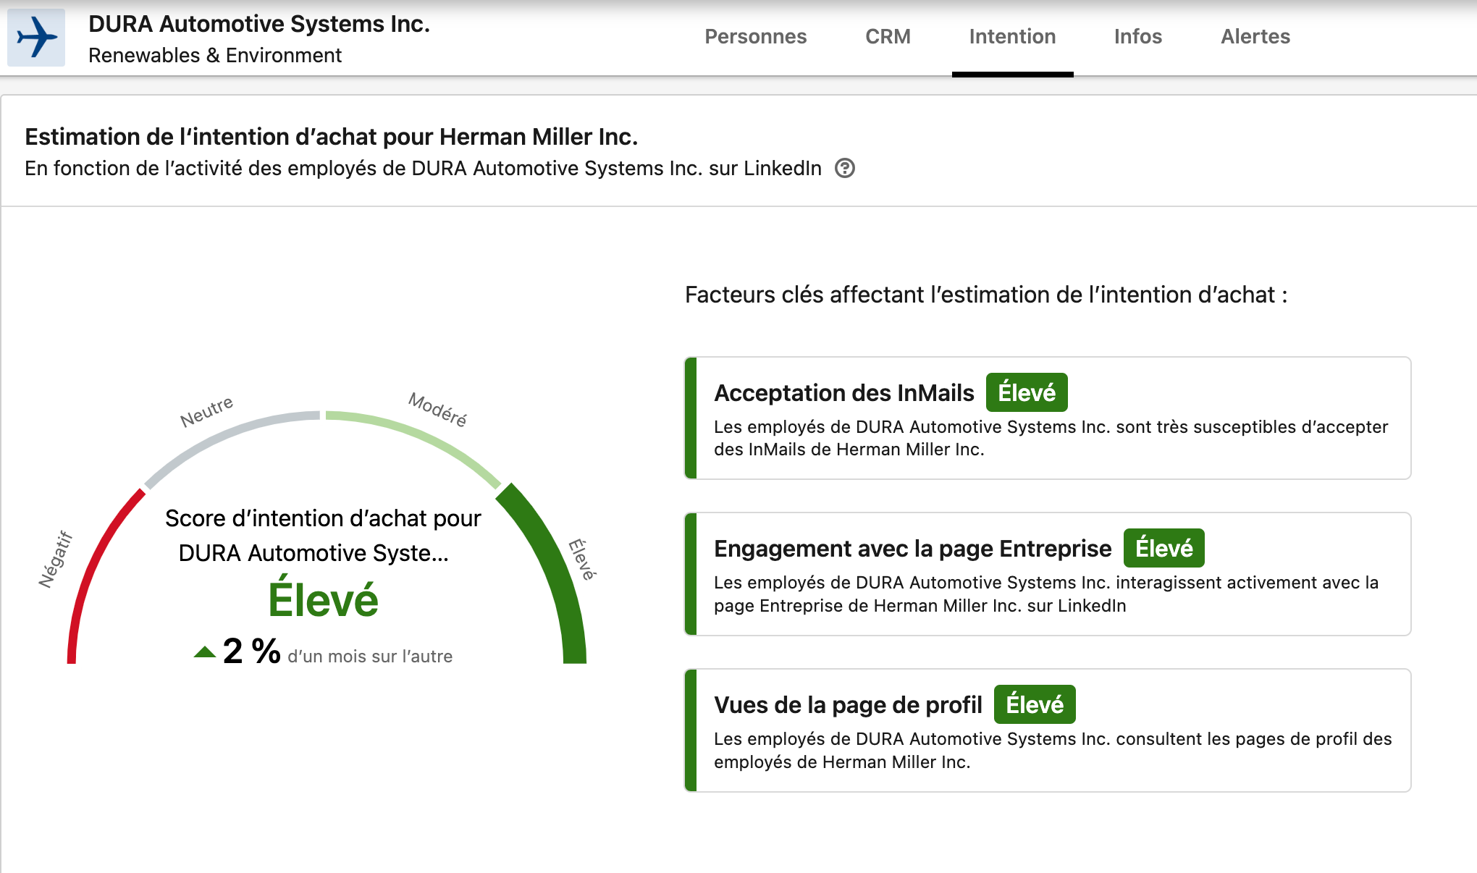Click the green upward trend arrow
The image size is (1477, 873).
pos(205,651)
